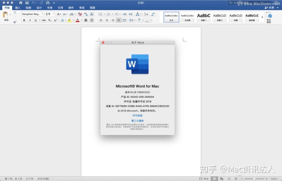Click the center alignment icon
The width and height of the screenshot is (282, 181).
[107, 20]
